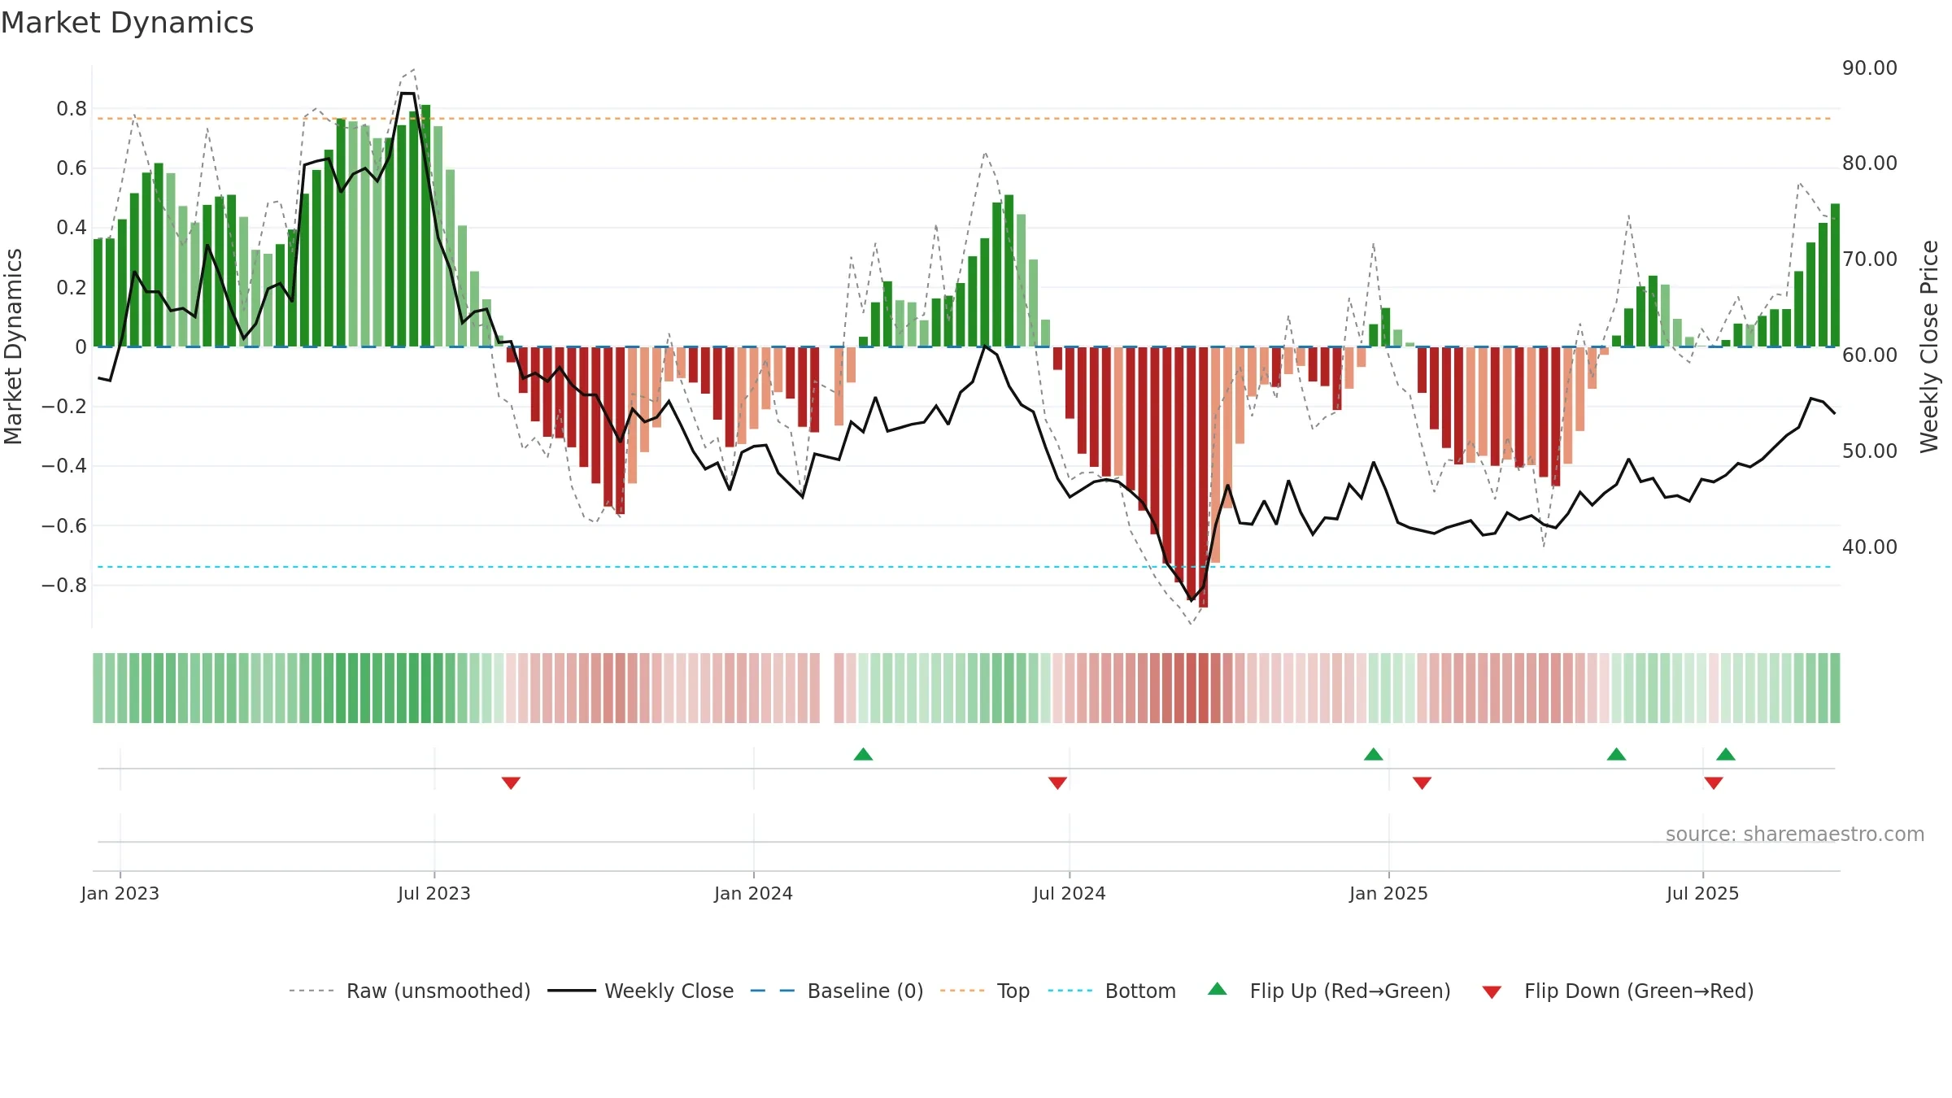Screen dimensions: 1952x1098
Task: Click the 70.00 price tick label
Action: (x=1870, y=259)
